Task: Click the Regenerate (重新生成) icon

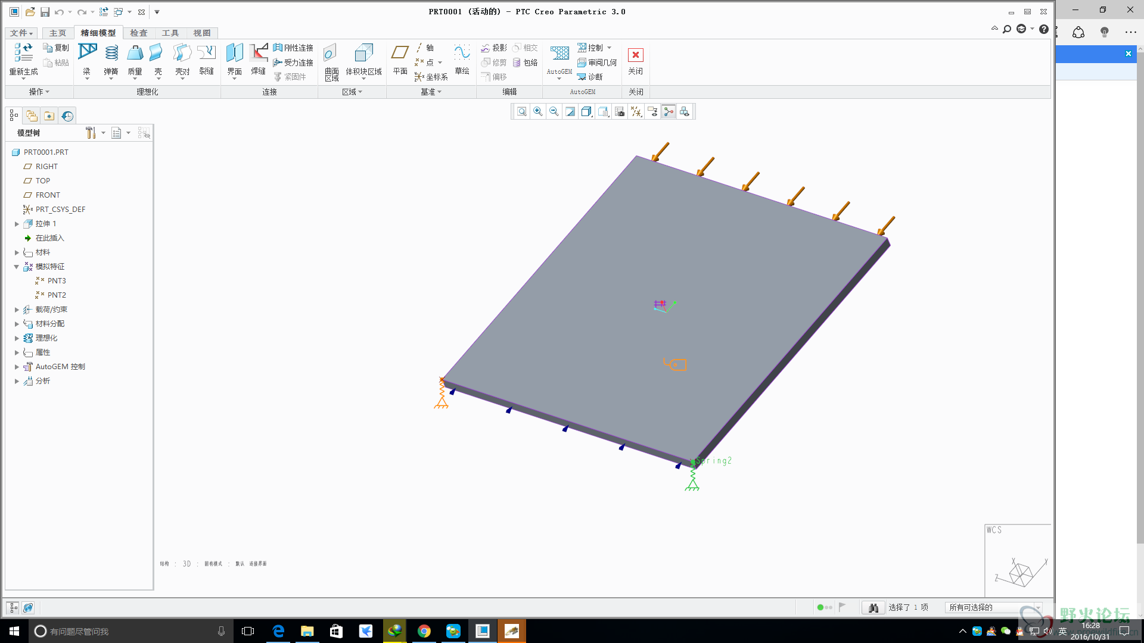Action: point(24,53)
